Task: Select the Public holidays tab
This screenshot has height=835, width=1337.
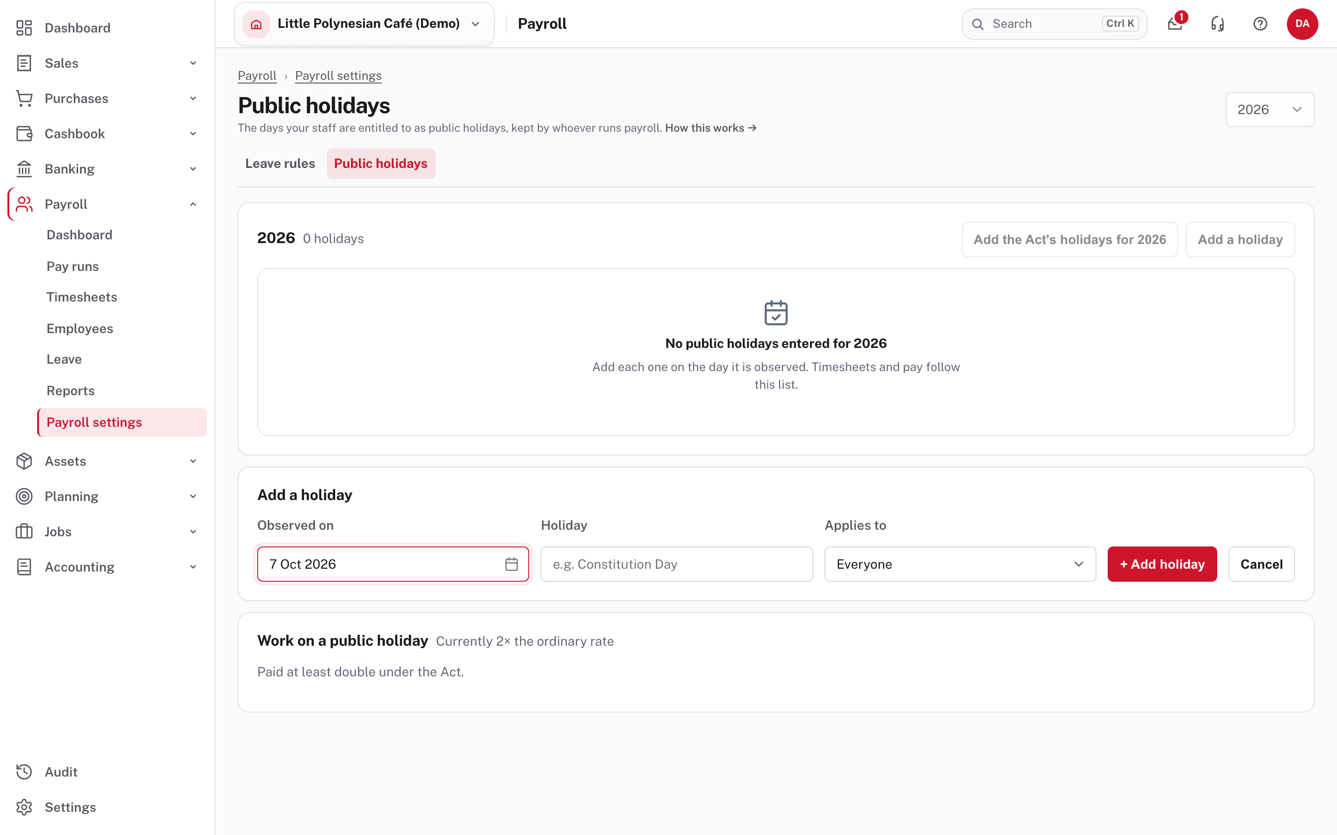Action: pyautogui.click(x=381, y=163)
